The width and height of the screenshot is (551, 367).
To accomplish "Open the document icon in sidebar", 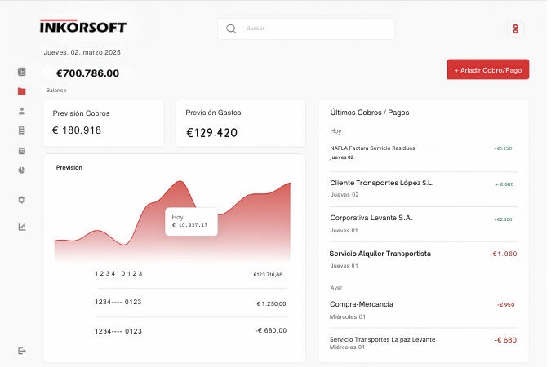I will 22,130.
